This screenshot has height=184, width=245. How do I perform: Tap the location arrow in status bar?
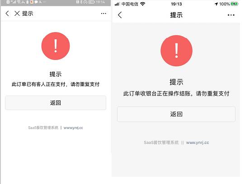pyautogui.click(x=217, y=4)
